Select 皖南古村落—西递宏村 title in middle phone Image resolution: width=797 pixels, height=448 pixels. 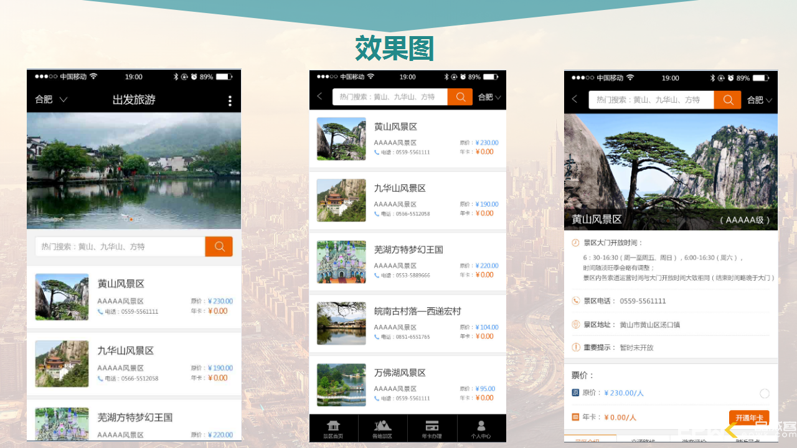(418, 311)
